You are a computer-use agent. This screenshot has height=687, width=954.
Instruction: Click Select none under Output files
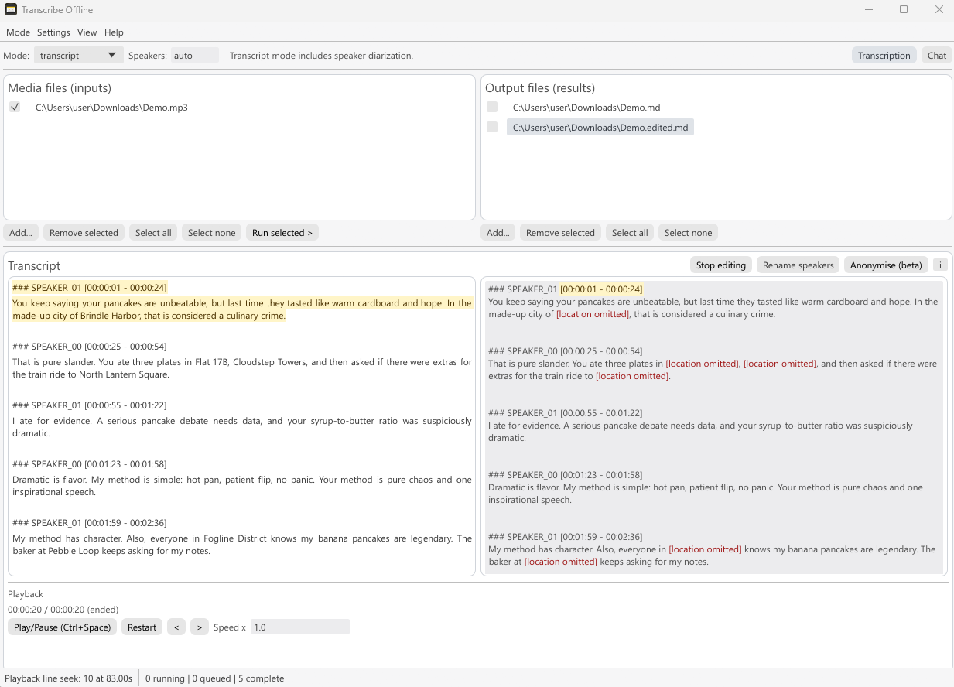[688, 233]
